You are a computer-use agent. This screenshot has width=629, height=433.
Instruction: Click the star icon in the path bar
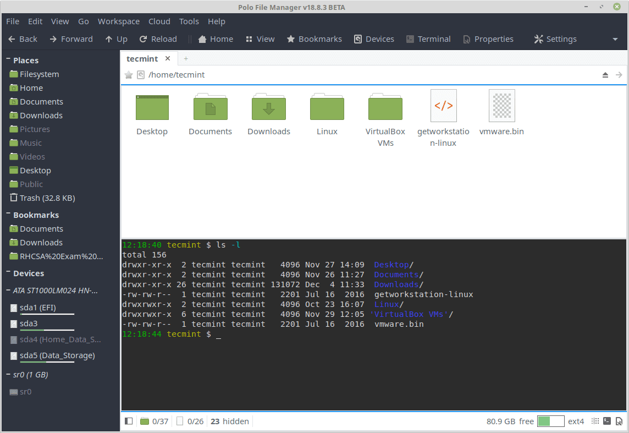[x=129, y=74]
